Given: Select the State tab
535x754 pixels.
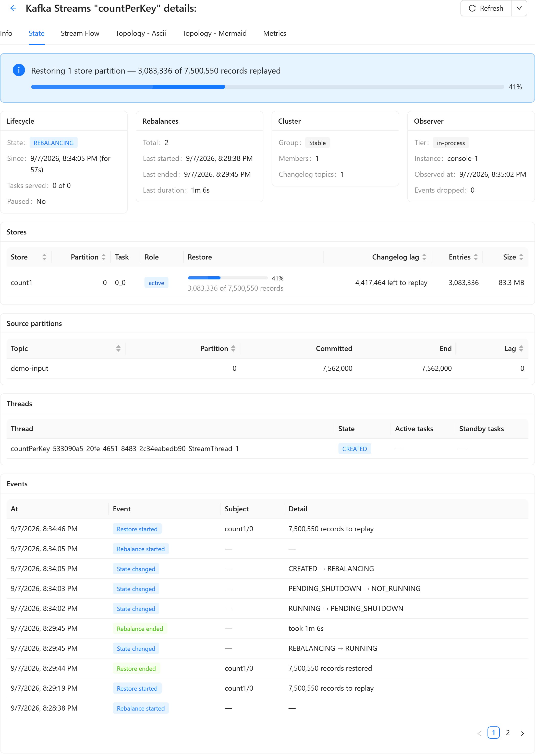Looking at the screenshot, I should 37,33.
